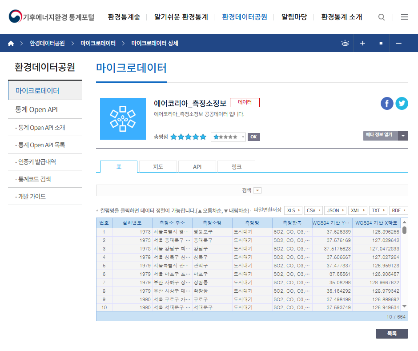Click the home icon in breadcrumb

pyautogui.click(x=11, y=43)
